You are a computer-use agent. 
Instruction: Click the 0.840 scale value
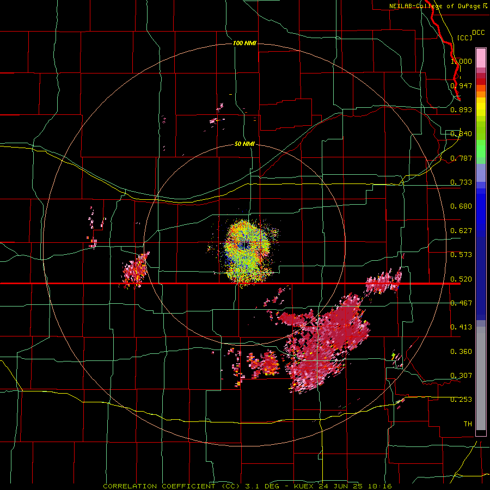(461, 134)
